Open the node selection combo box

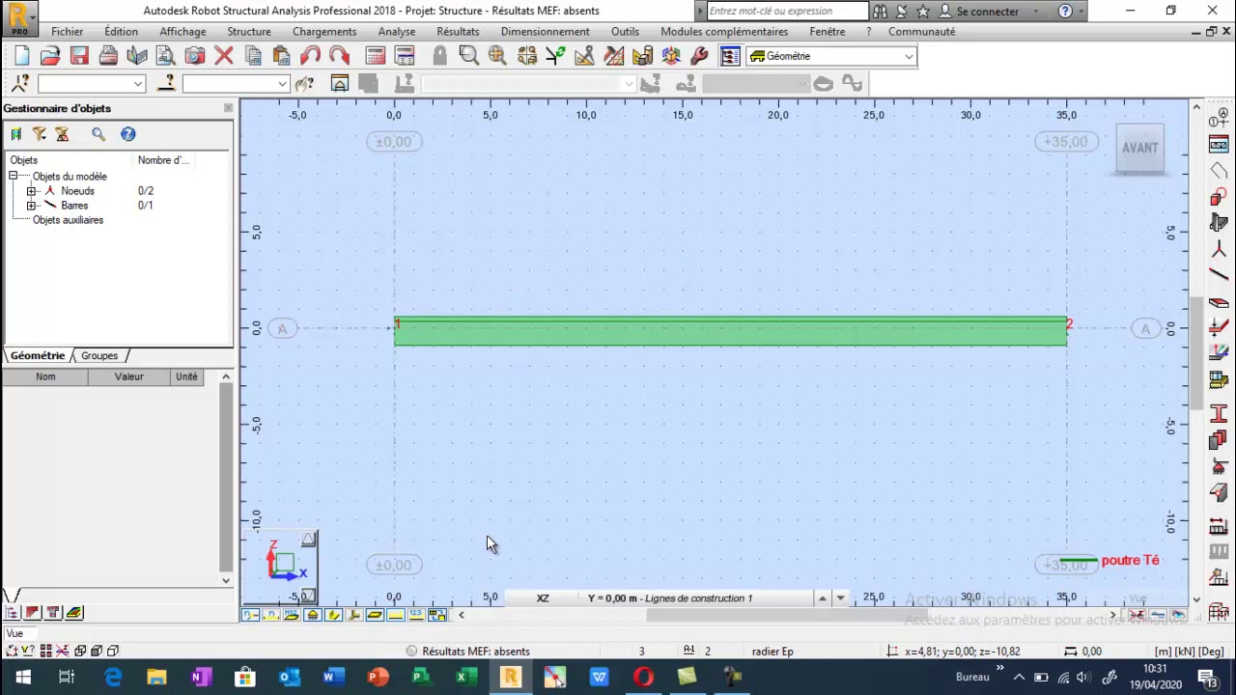pos(91,84)
